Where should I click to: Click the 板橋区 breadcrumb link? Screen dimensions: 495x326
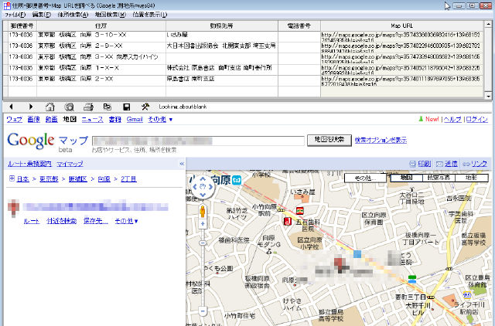[x=77, y=179]
